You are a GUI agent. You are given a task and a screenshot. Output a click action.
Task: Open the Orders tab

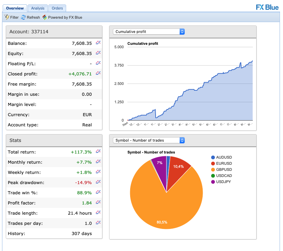[57, 8]
